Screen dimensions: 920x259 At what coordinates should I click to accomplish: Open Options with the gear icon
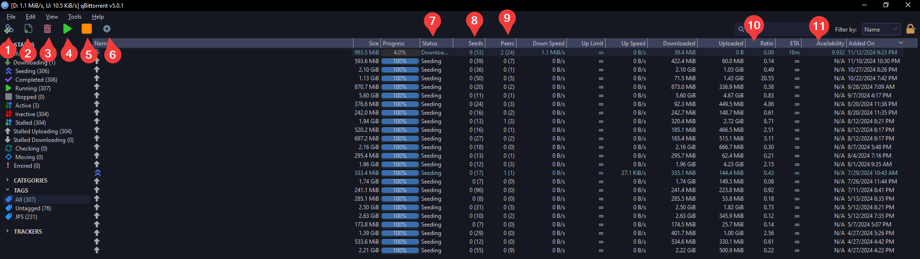point(106,29)
